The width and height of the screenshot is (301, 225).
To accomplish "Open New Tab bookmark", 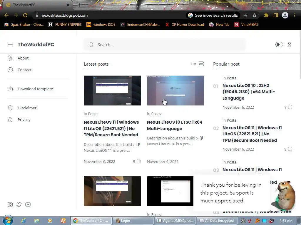I will tap(219, 25).
